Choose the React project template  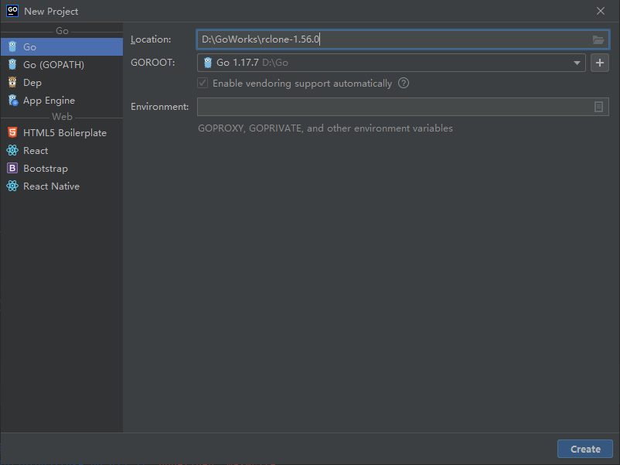coord(62,150)
